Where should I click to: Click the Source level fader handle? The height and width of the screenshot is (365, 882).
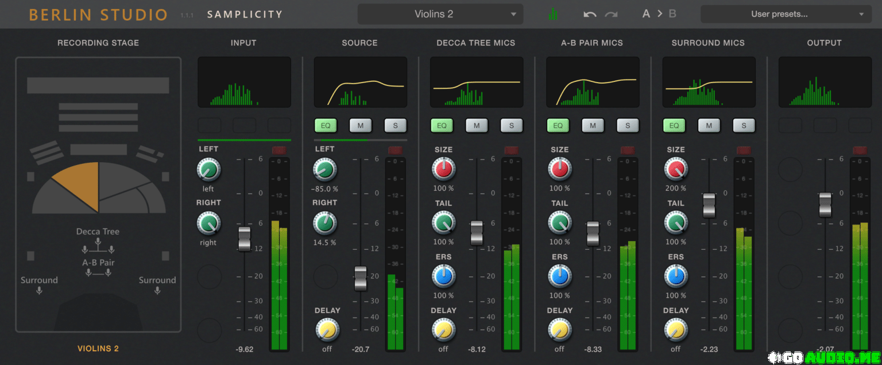(x=361, y=278)
